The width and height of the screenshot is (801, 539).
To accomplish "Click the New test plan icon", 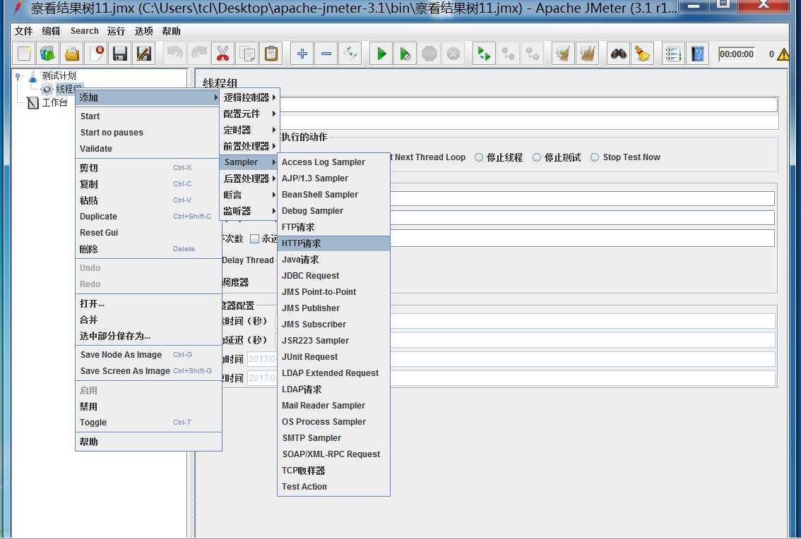I will click(24, 53).
